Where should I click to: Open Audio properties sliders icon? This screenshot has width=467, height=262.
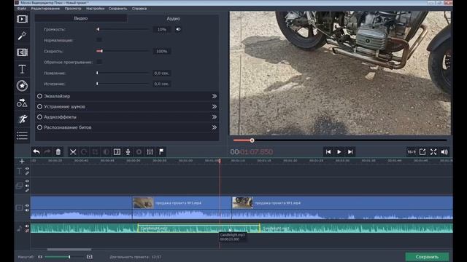pos(150,152)
